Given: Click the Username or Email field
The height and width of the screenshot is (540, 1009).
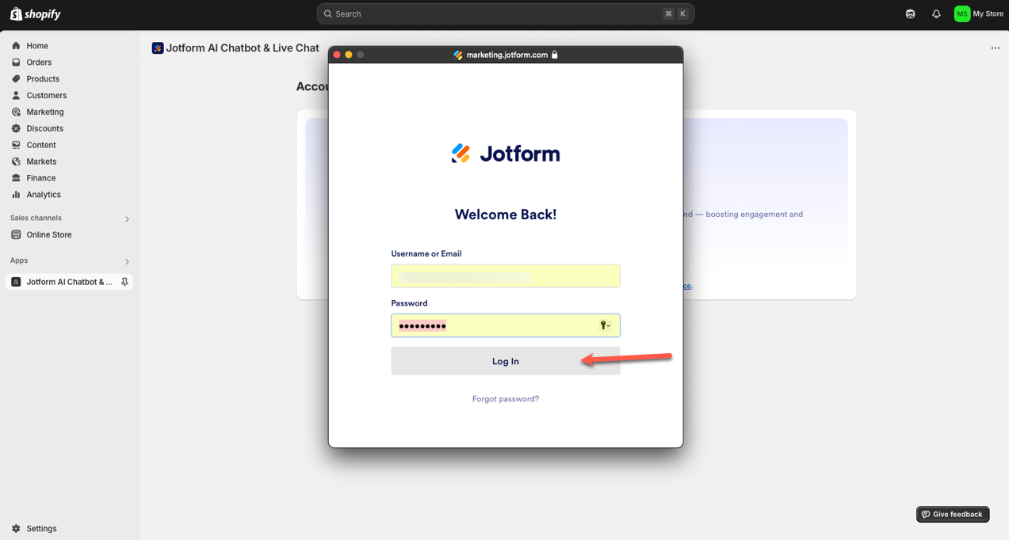Looking at the screenshot, I should 506,276.
